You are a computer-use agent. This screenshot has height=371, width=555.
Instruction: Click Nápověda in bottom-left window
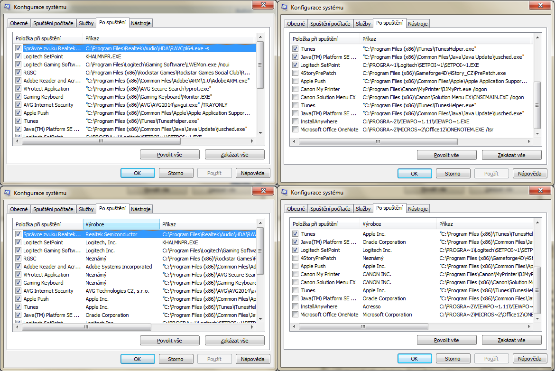(253, 359)
